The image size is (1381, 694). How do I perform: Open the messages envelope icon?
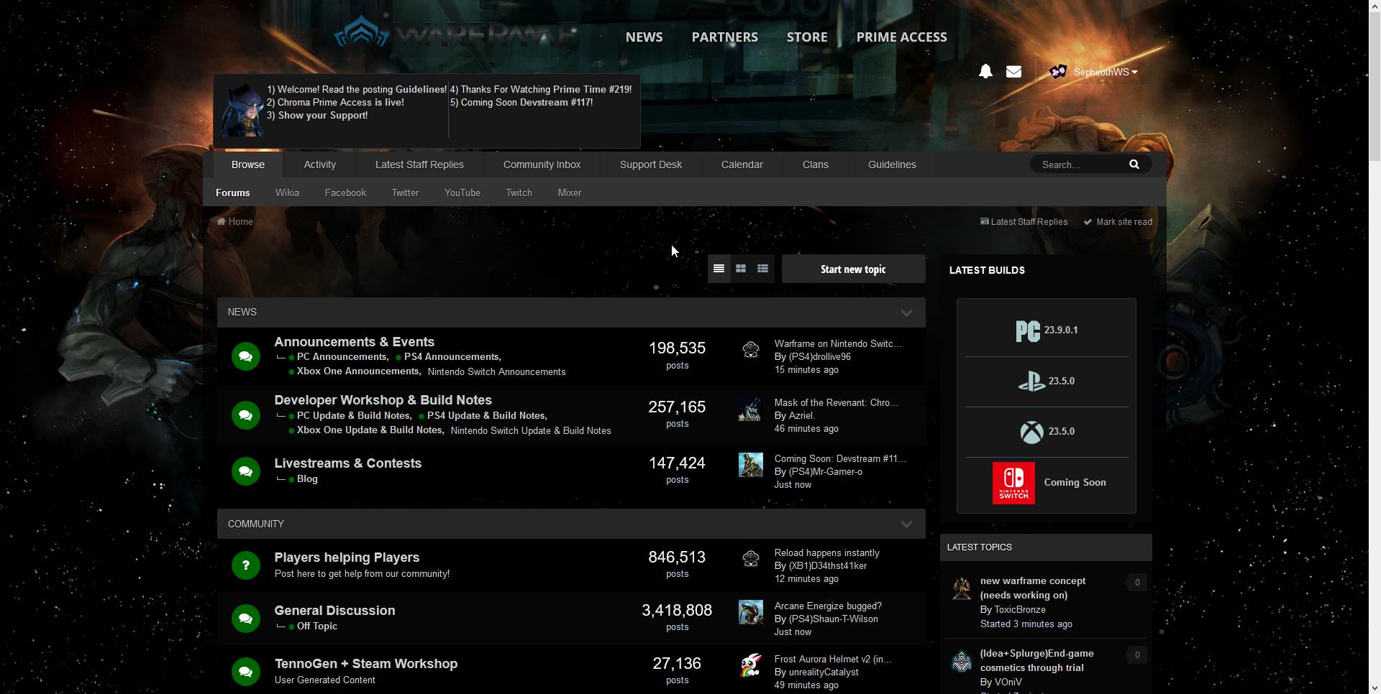tap(1013, 71)
